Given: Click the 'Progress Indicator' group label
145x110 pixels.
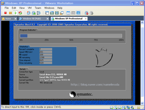Looking at the screenshot, I should click(28, 30).
